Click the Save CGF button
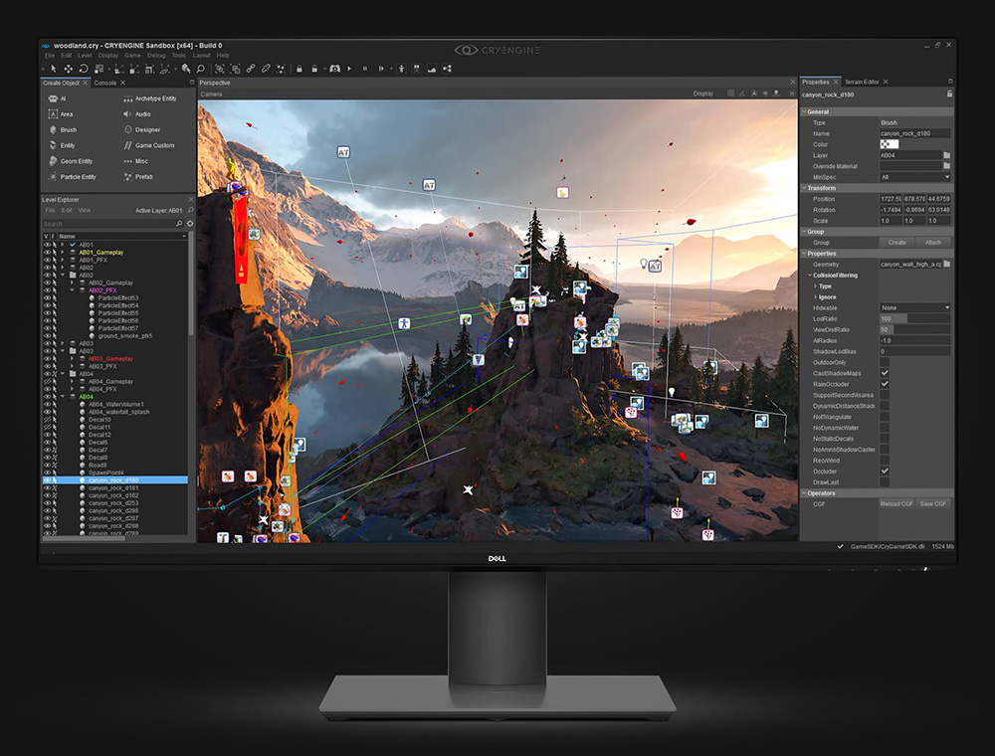 tap(933, 503)
